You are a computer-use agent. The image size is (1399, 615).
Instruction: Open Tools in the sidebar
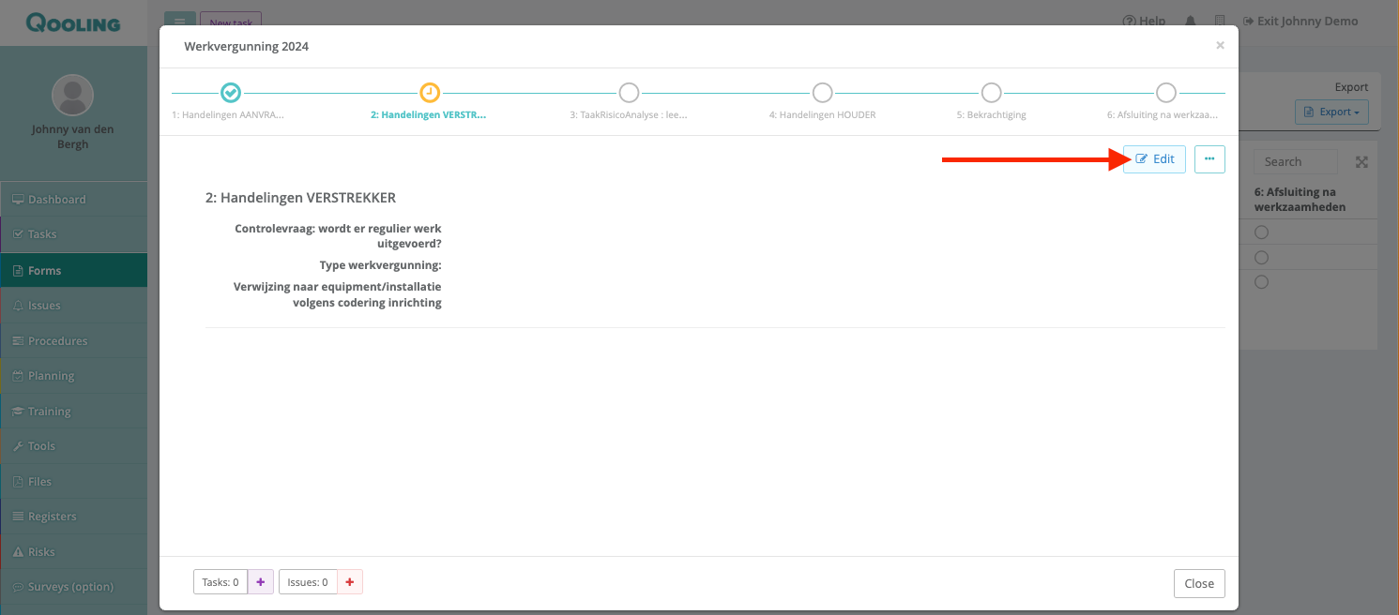point(73,446)
